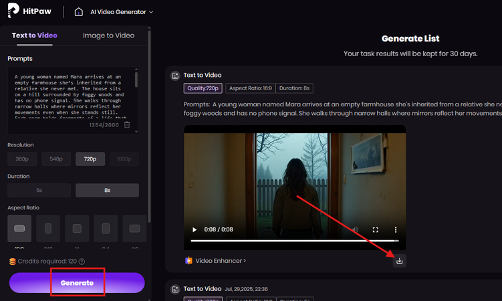Click the task icon dated Jul 29, 2025

175,290
